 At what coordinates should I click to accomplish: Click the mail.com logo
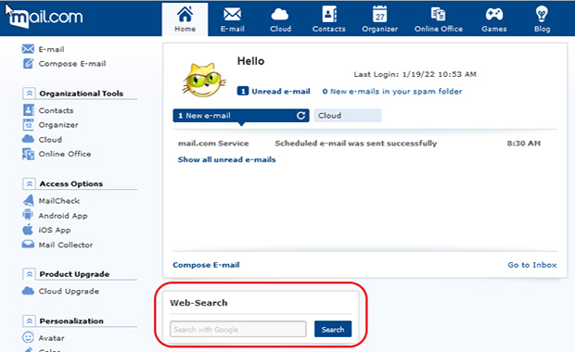click(x=45, y=18)
